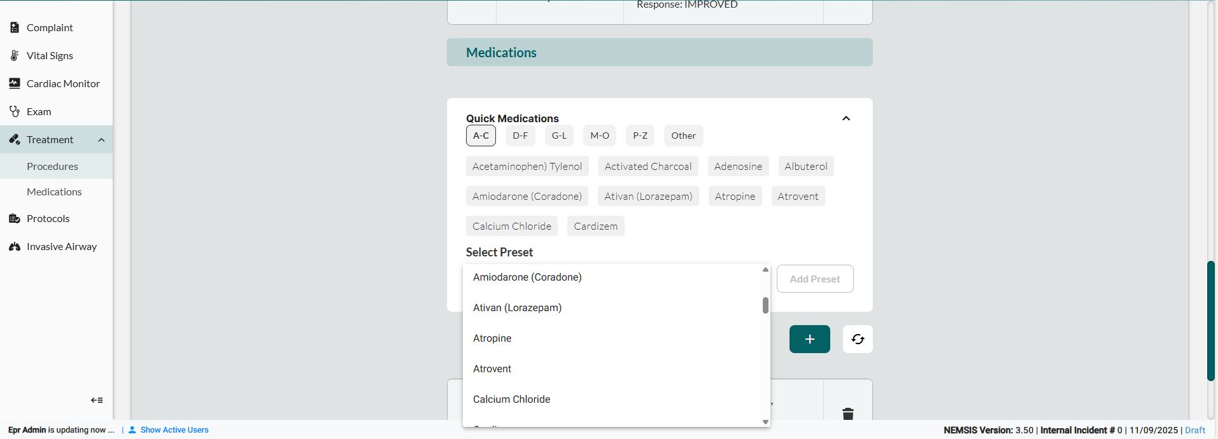Click the Protocols icon in sidebar
This screenshot has width=1218, height=439.
[15, 218]
